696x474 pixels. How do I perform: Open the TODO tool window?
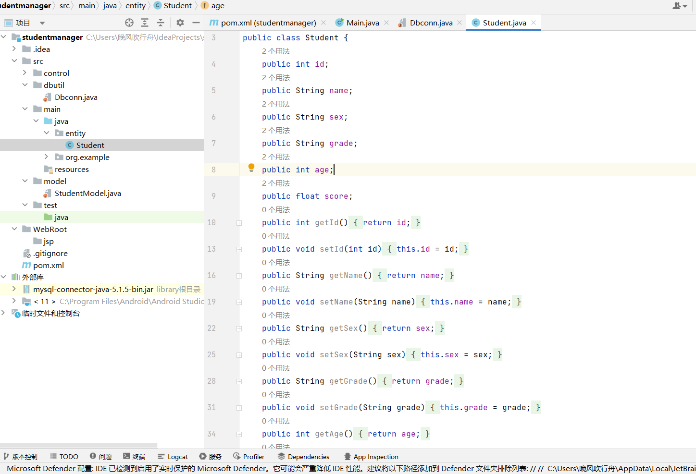click(64, 456)
